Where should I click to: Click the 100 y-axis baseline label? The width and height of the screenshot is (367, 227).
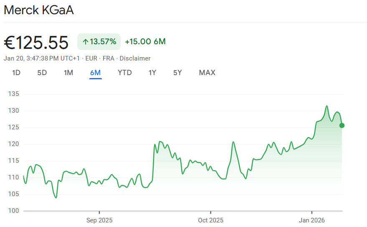click(x=13, y=211)
